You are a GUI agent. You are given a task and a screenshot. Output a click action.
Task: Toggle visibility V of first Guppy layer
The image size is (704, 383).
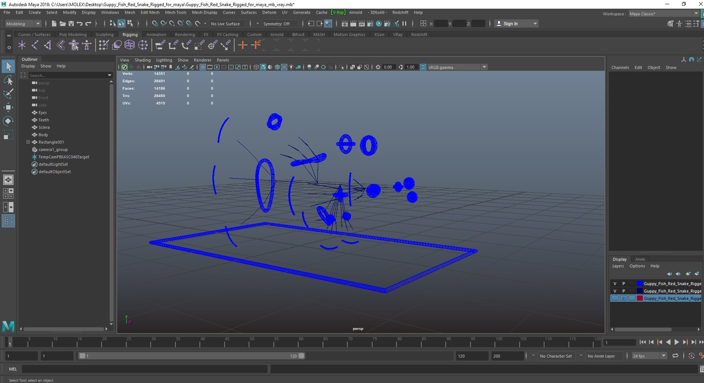coord(615,283)
